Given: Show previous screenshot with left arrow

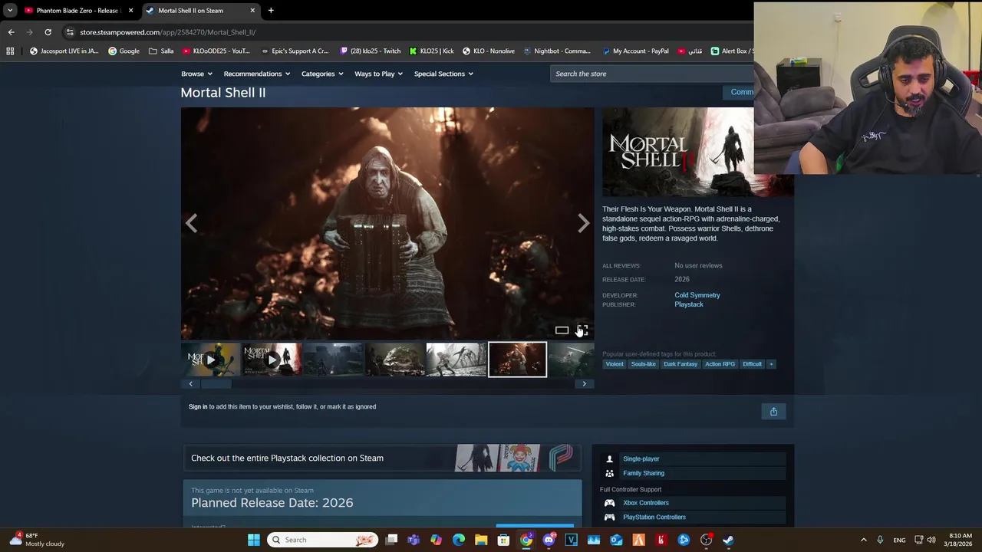Looking at the screenshot, I should pos(192,223).
